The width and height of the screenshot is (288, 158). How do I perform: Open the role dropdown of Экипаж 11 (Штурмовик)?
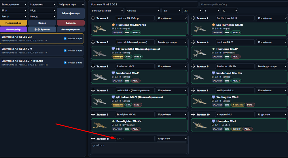[x=172, y=138]
